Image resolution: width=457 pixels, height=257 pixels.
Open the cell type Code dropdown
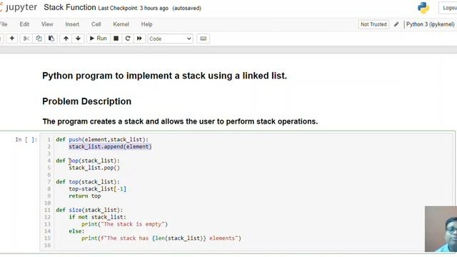[x=170, y=39]
